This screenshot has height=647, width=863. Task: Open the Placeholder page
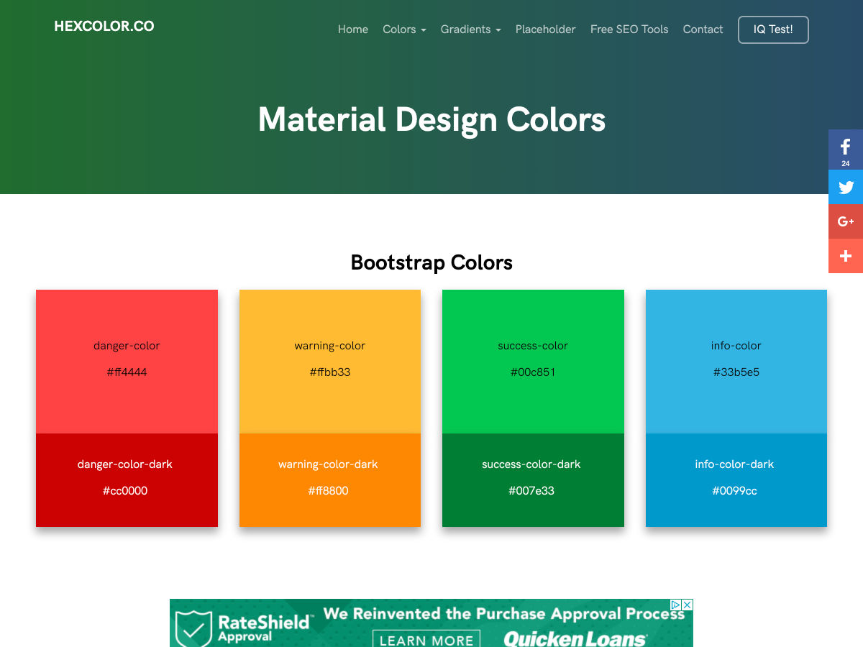point(545,29)
